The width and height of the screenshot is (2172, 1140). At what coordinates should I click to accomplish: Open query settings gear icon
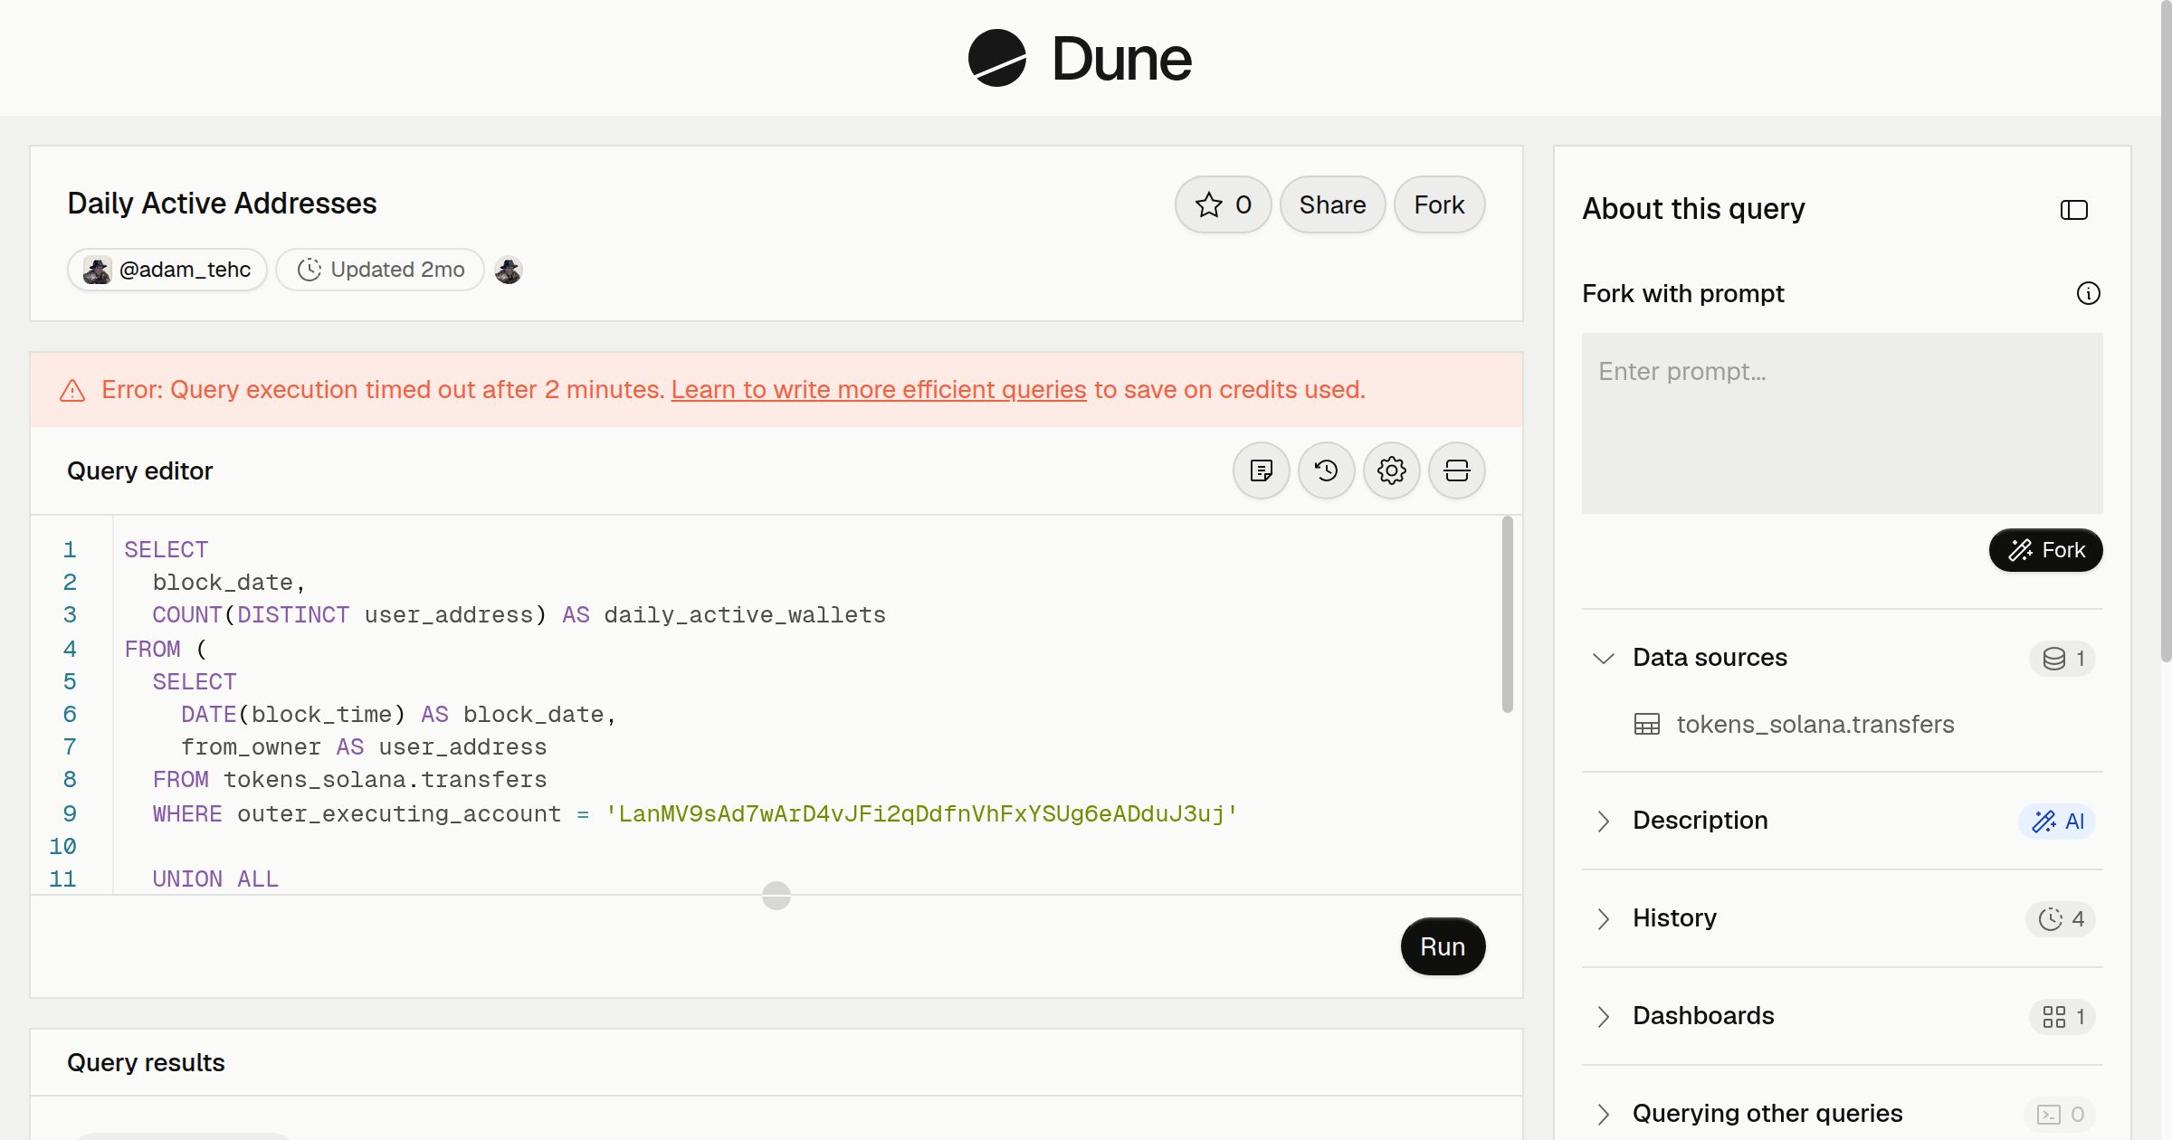(1391, 470)
